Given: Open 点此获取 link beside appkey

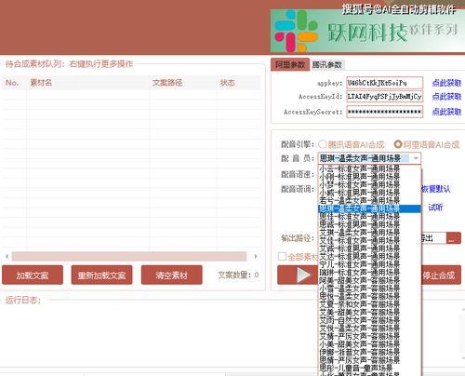Looking at the screenshot, I should (446, 83).
